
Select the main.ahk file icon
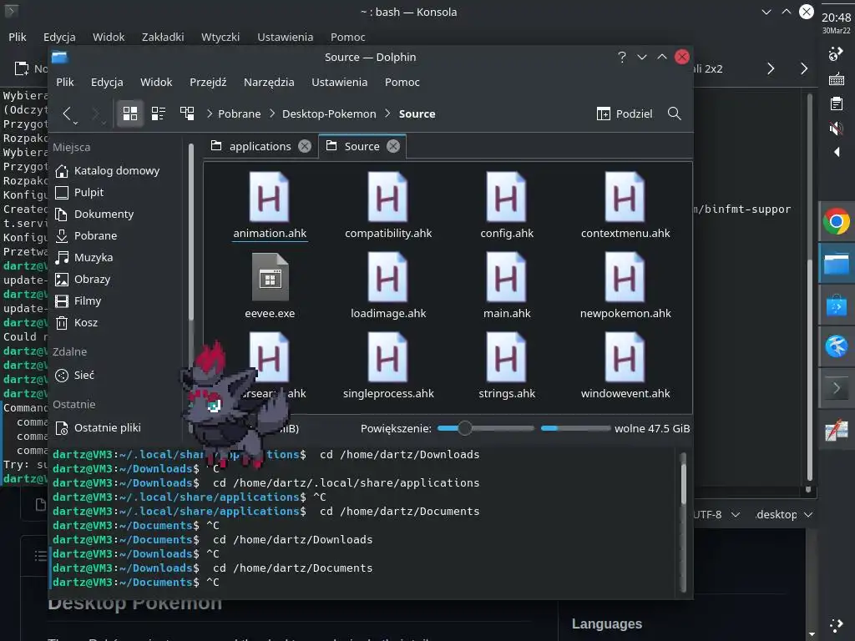(507, 277)
